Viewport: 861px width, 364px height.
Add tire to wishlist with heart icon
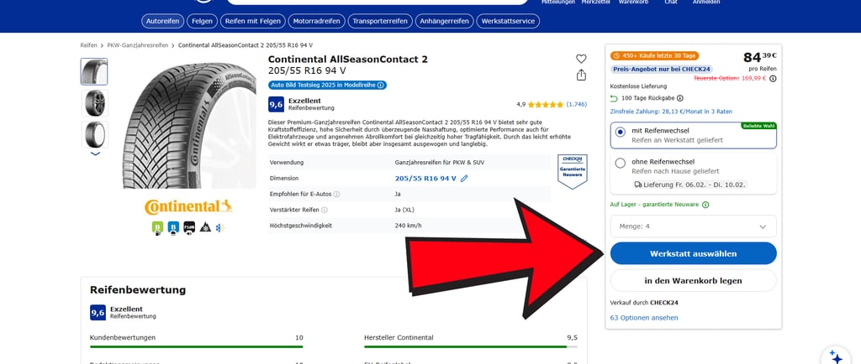581,59
